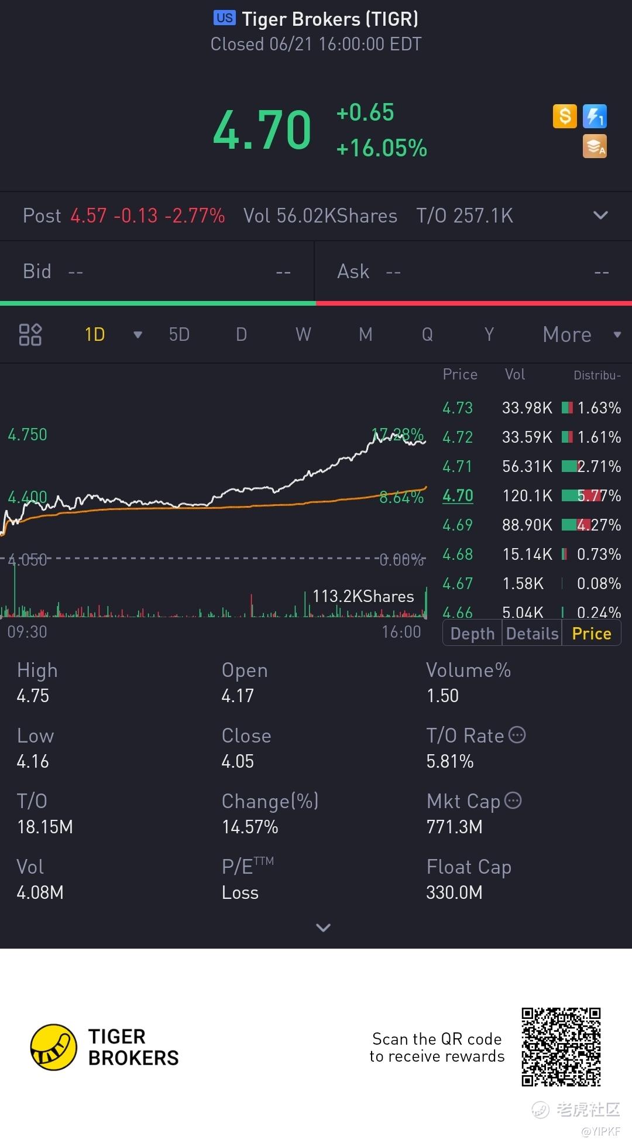Tap the orange stacked layers icon

click(x=595, y=146)
